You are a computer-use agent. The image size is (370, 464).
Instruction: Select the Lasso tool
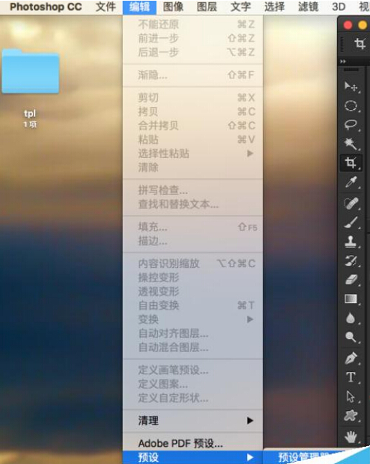[x=351, y=124]
